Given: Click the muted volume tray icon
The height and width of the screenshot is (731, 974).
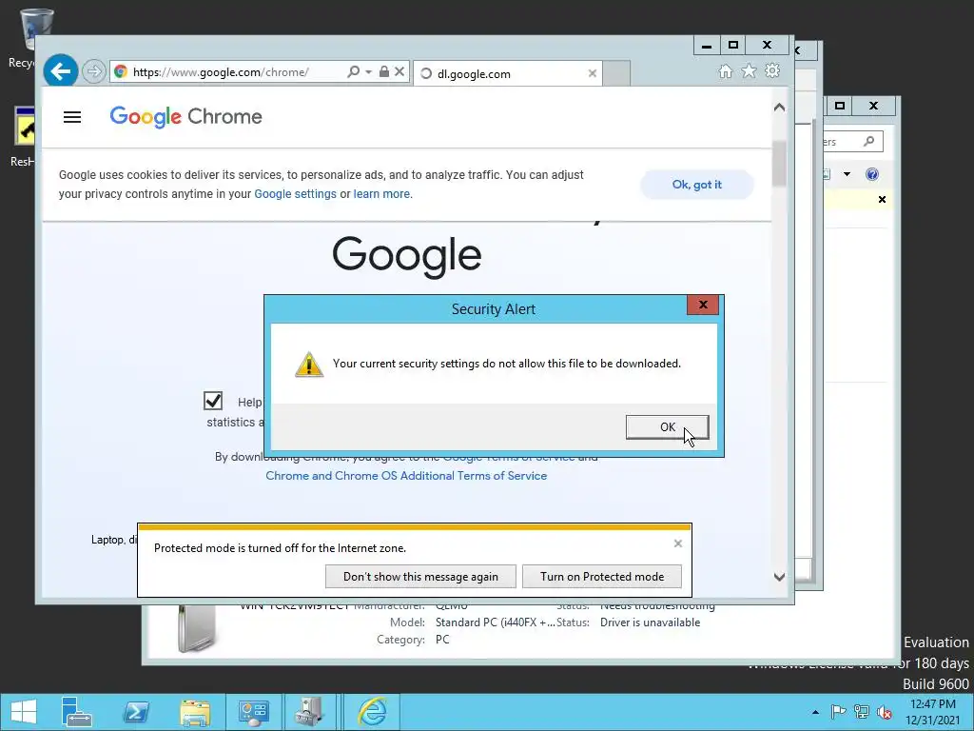Looking at the screenshot, I should (x=885, y=712).
